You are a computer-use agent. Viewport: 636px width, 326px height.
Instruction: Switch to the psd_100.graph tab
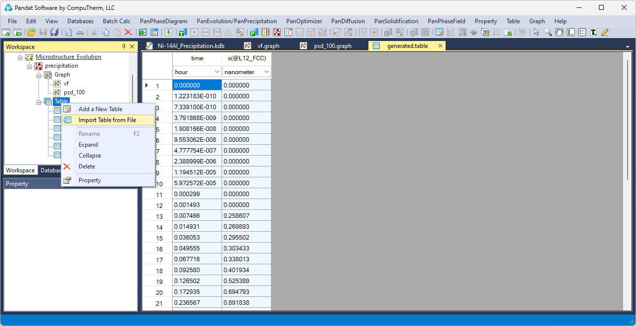point(332,46)
